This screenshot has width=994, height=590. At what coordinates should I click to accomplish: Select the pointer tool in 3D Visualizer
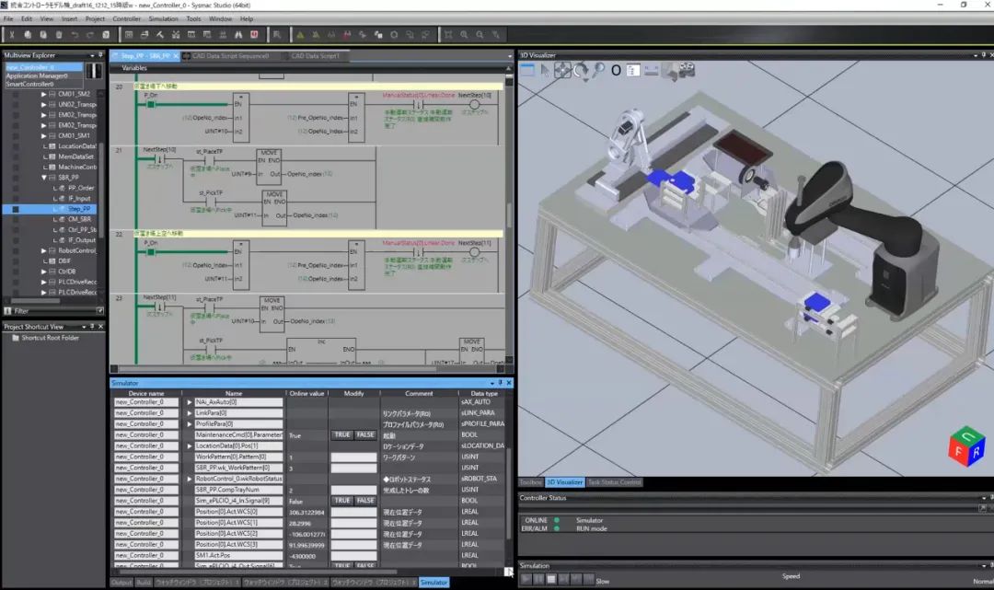(x=544, y=71)
